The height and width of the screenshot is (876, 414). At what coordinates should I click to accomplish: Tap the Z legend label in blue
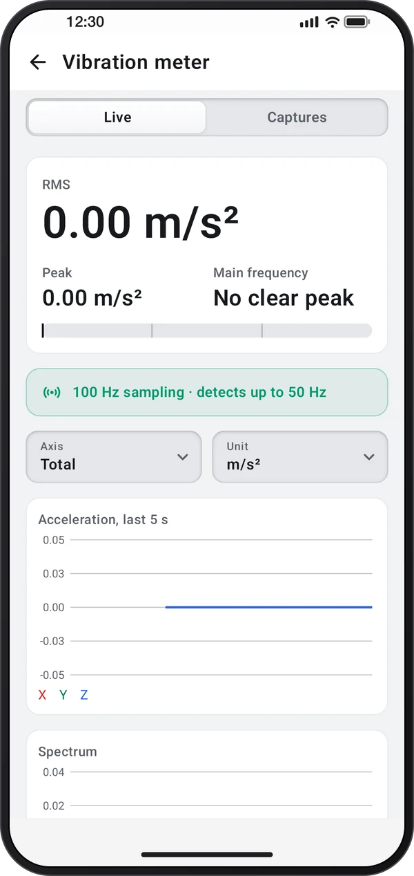[x=83, y=695]
